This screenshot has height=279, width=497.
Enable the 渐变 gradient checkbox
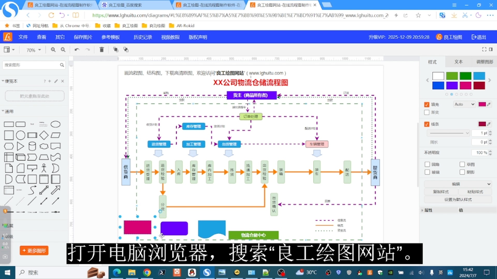coord(427,112)
